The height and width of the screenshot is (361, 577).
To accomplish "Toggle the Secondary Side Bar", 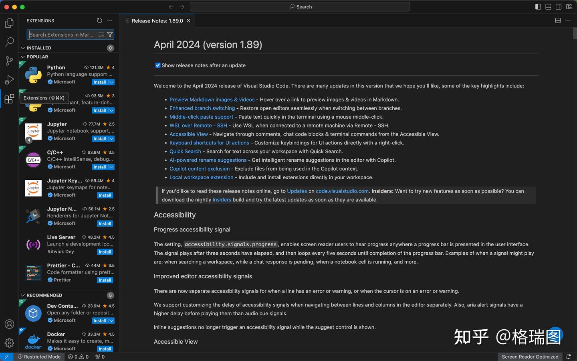I will [558, 7].
